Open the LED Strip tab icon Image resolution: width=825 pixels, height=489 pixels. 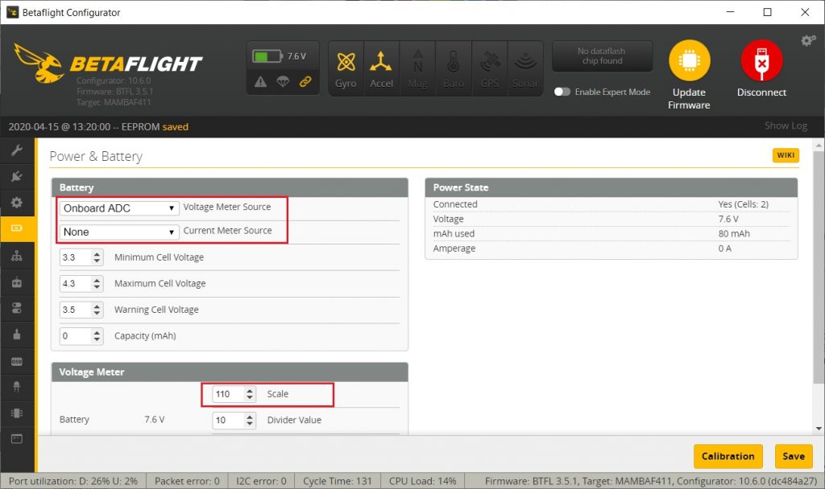(17, 387)
